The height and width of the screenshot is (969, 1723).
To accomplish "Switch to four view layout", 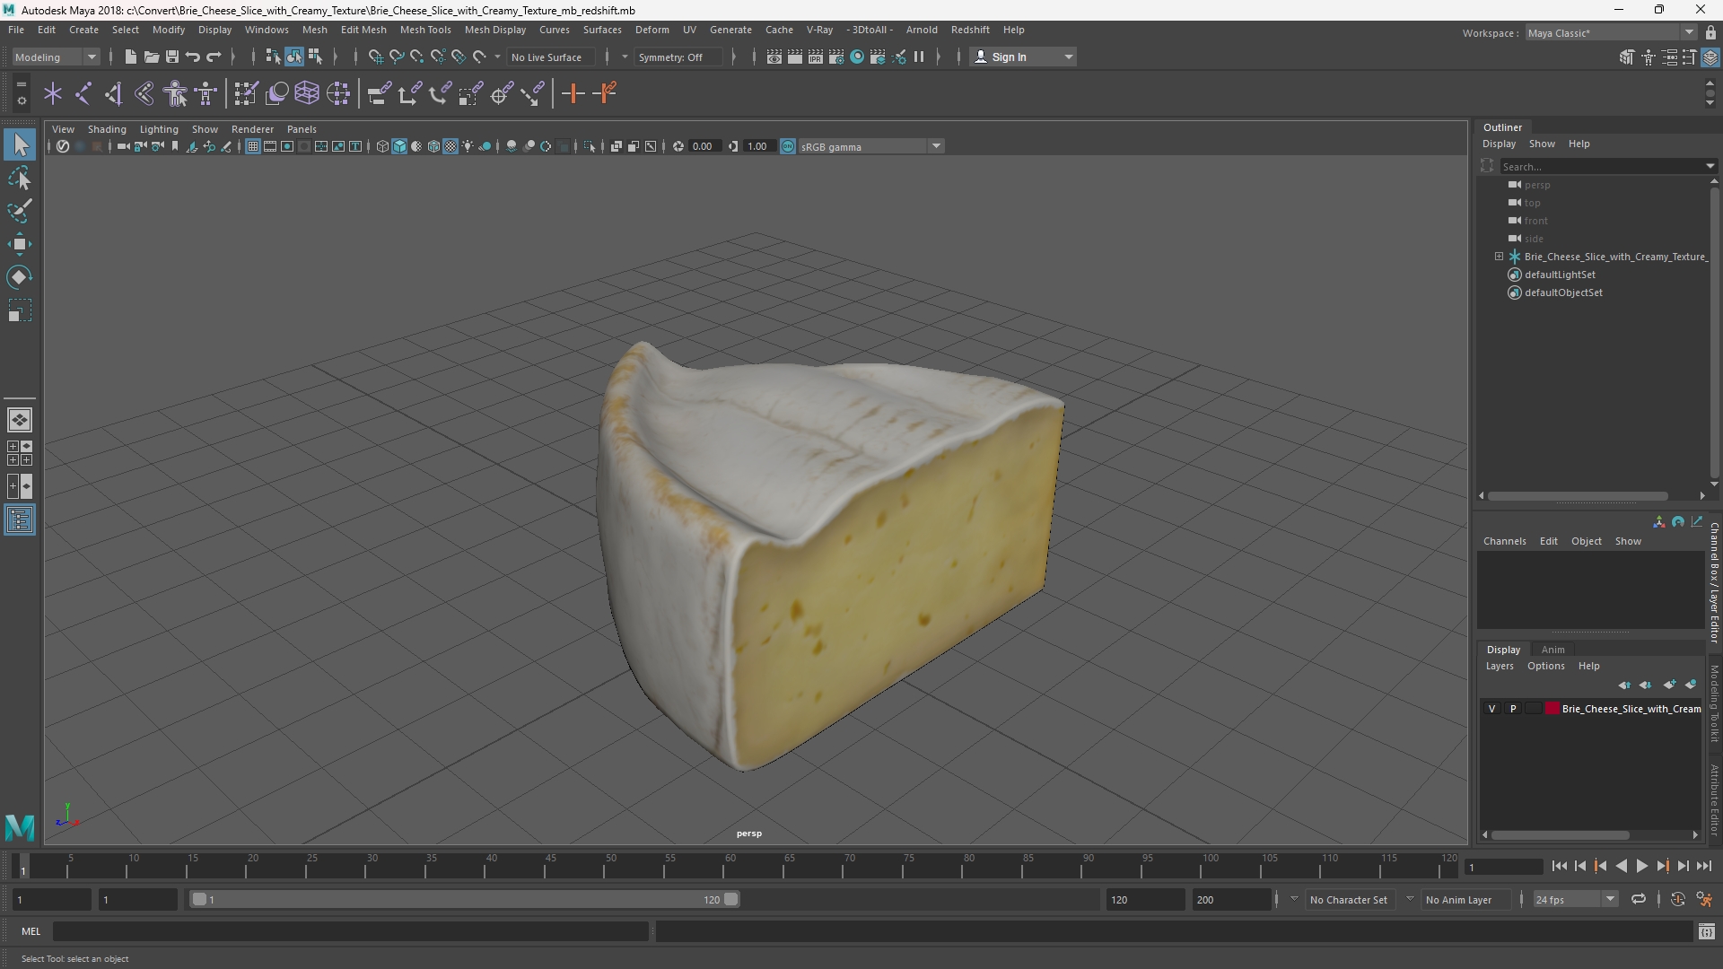I will (x=20, y=453).
